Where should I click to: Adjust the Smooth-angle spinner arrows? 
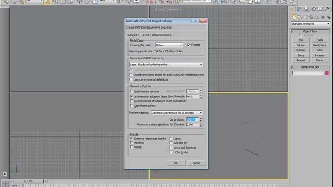(201, 96)
